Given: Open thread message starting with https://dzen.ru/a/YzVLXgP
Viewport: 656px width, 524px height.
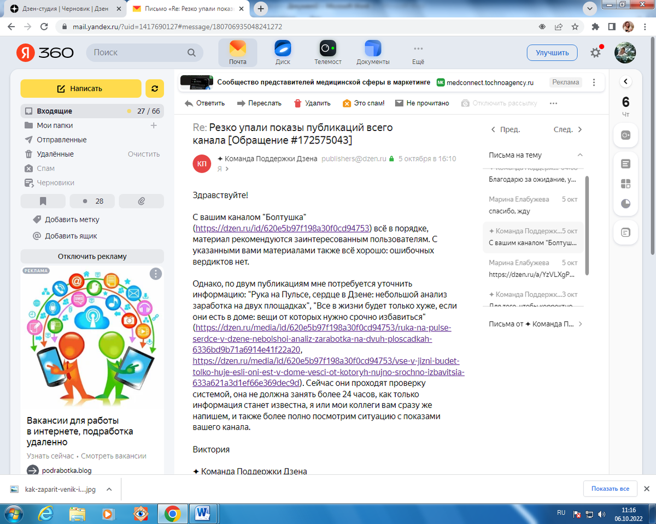Looking at the screenshot, I should click(533, 269).
